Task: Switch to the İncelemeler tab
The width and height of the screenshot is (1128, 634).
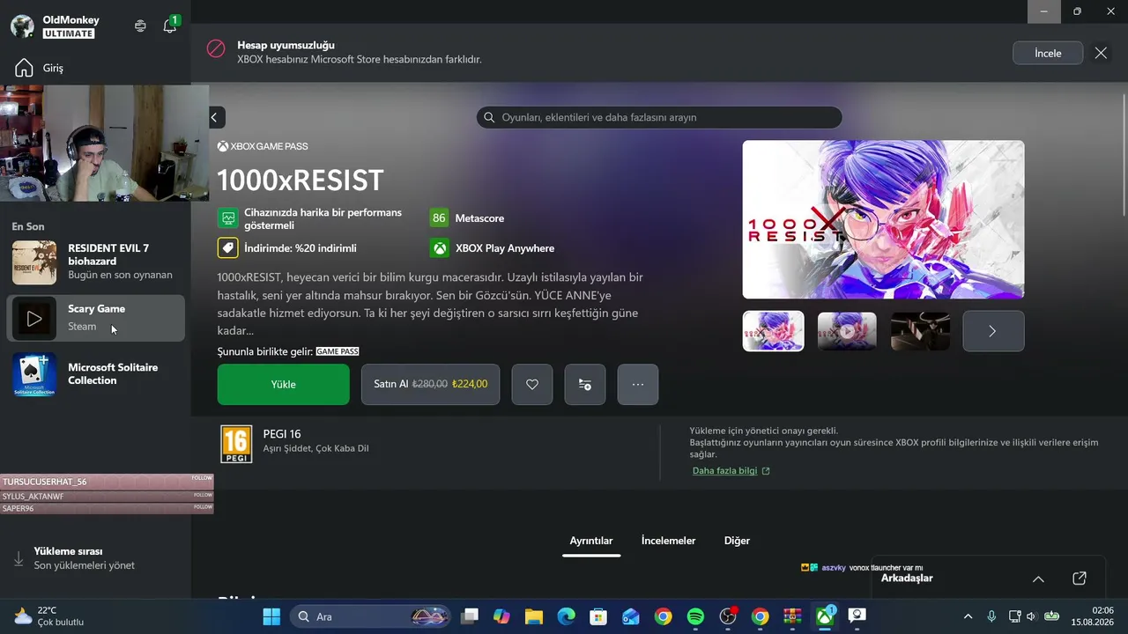Action: pyautogui.click(x=668, y=541)
